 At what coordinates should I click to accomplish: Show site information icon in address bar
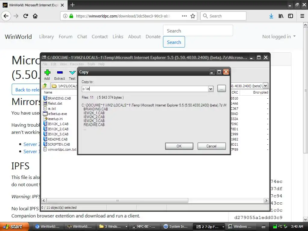click(x=65, y=16)
